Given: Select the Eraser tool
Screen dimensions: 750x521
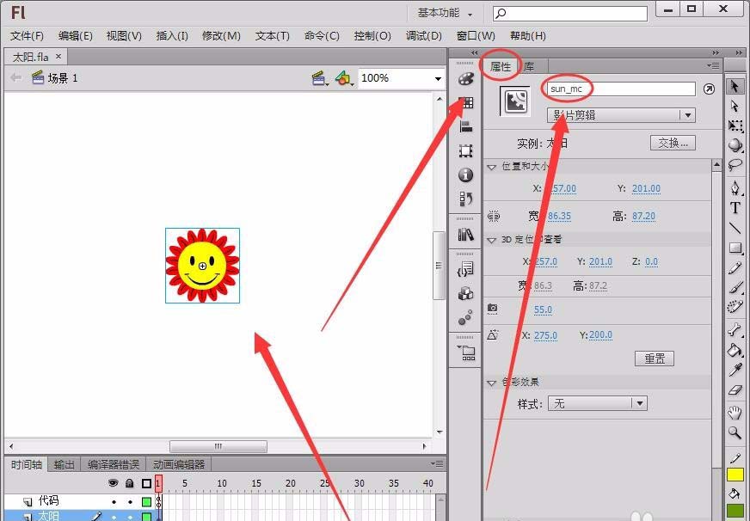Looking at the screenshot, I should point(735,390).
